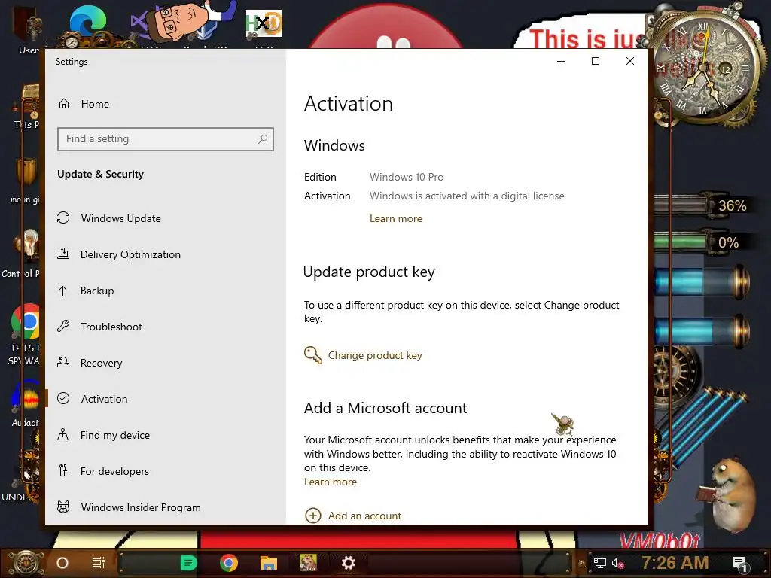Open network icon in system tray
Image resolution: width=771 pixels, height=578 pixels.
(x=600, y=563)
